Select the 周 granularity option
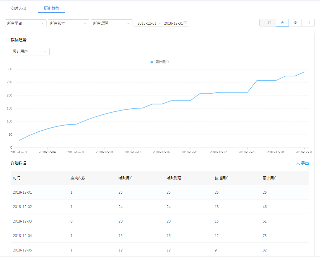This screenshot has height=257, width=320. click(x=295, y=23)
